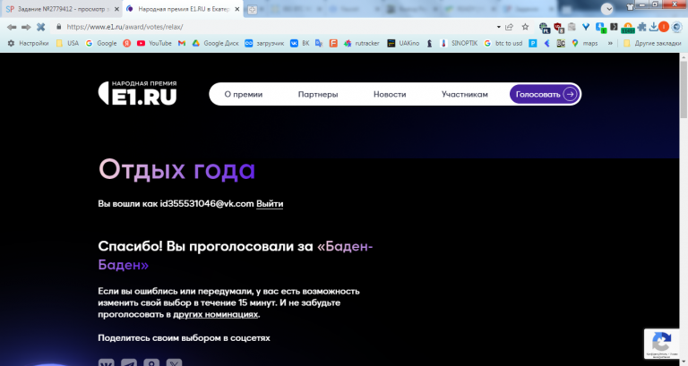Image resolution: width=688 pixels, height=366 pixels.
Task: Open the Gmail bookmark icon
Action: (x=182, y=43)
